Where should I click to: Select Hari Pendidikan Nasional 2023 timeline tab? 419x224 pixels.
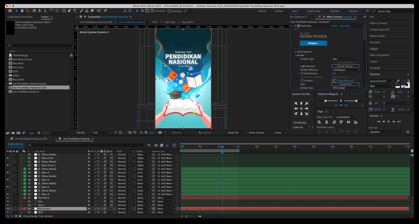click(x=31, y=139)
